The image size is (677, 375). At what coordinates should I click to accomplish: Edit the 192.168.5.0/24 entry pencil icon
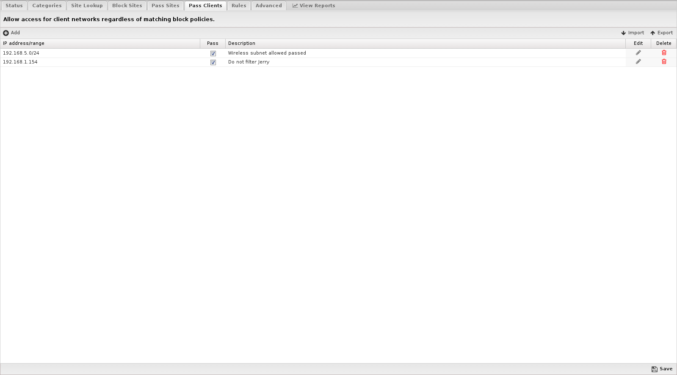pos(638,53)
